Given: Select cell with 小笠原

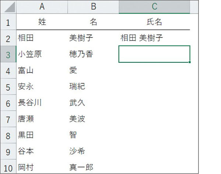Looking at the screenshot, I should (x=42, y=54).
